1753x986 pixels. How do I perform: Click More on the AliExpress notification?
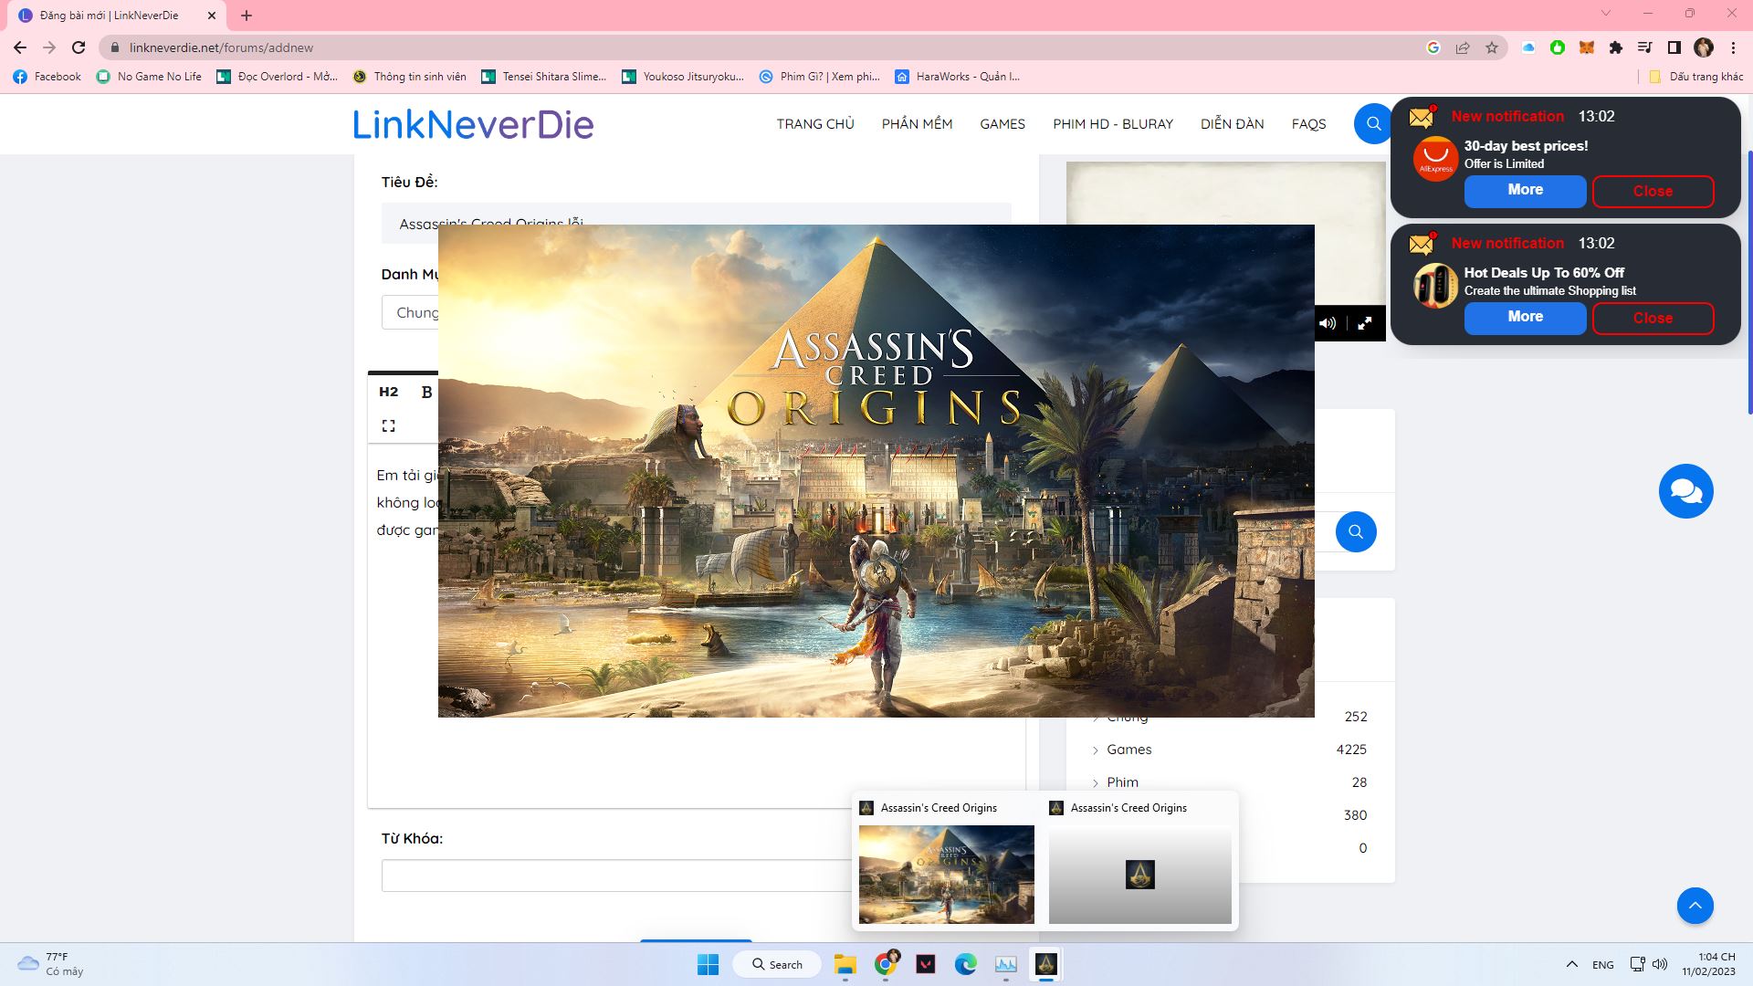1525,191
